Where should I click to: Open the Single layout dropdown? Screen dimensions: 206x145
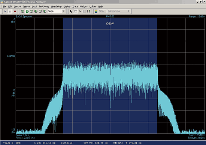(x=63, y=11)
